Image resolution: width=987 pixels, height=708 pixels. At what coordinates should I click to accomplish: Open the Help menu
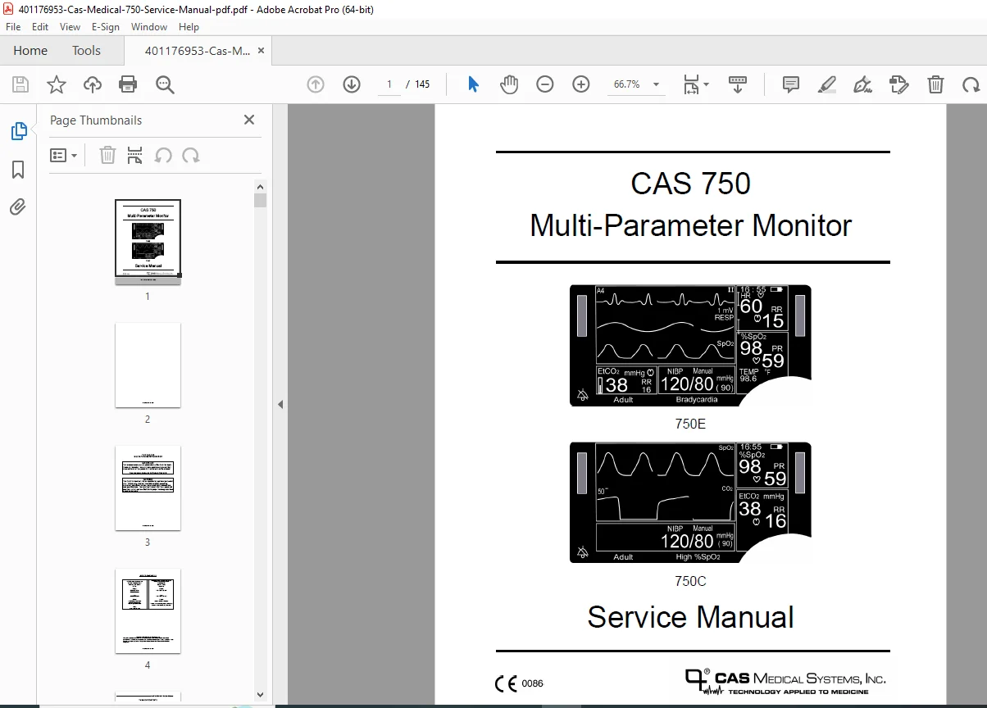(x=189, y=27)
